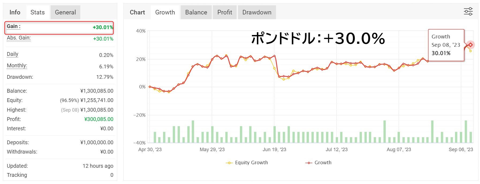Viewport: 480px width, 184px height.
Task: Click the highlighted Sep 08 growth data point
Action: (x=470, y=45)
